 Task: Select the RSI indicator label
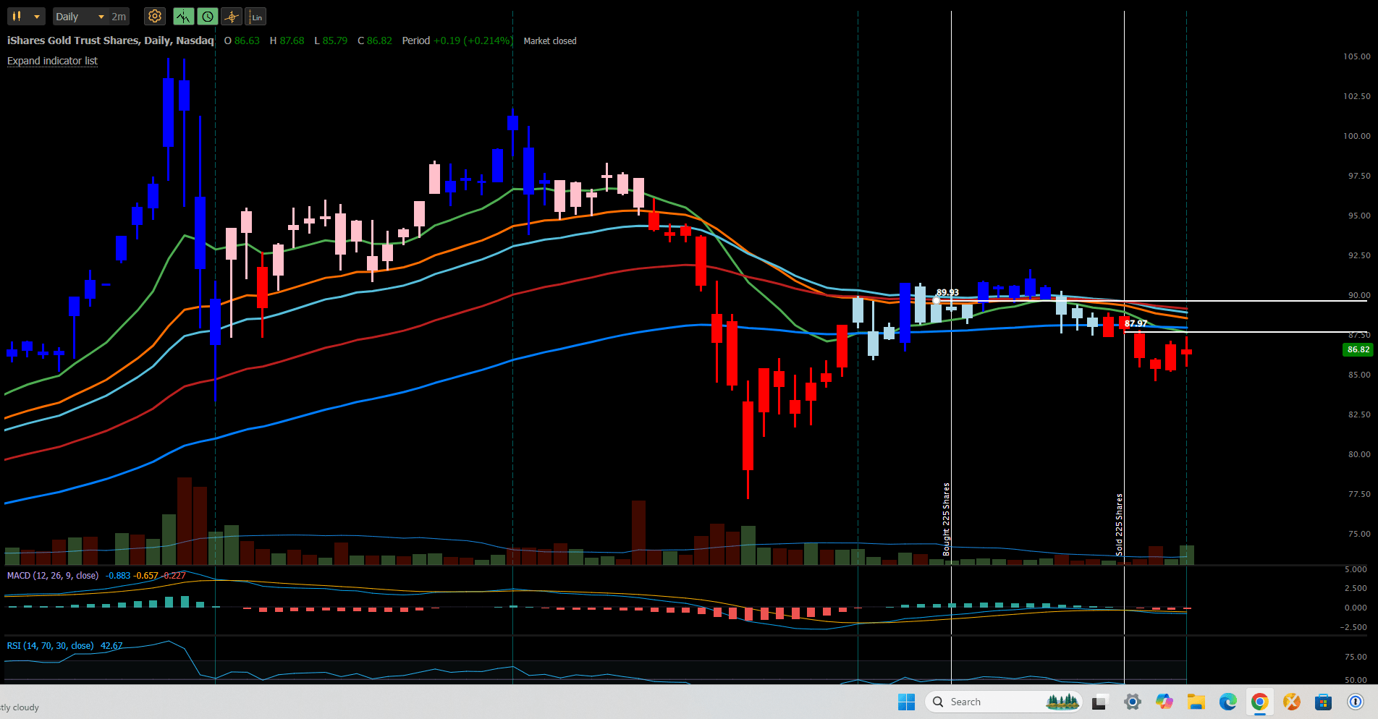[50, 645]
